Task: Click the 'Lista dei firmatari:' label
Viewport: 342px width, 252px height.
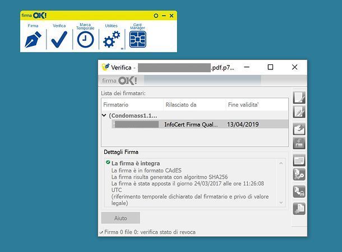Action: point(123,93)
